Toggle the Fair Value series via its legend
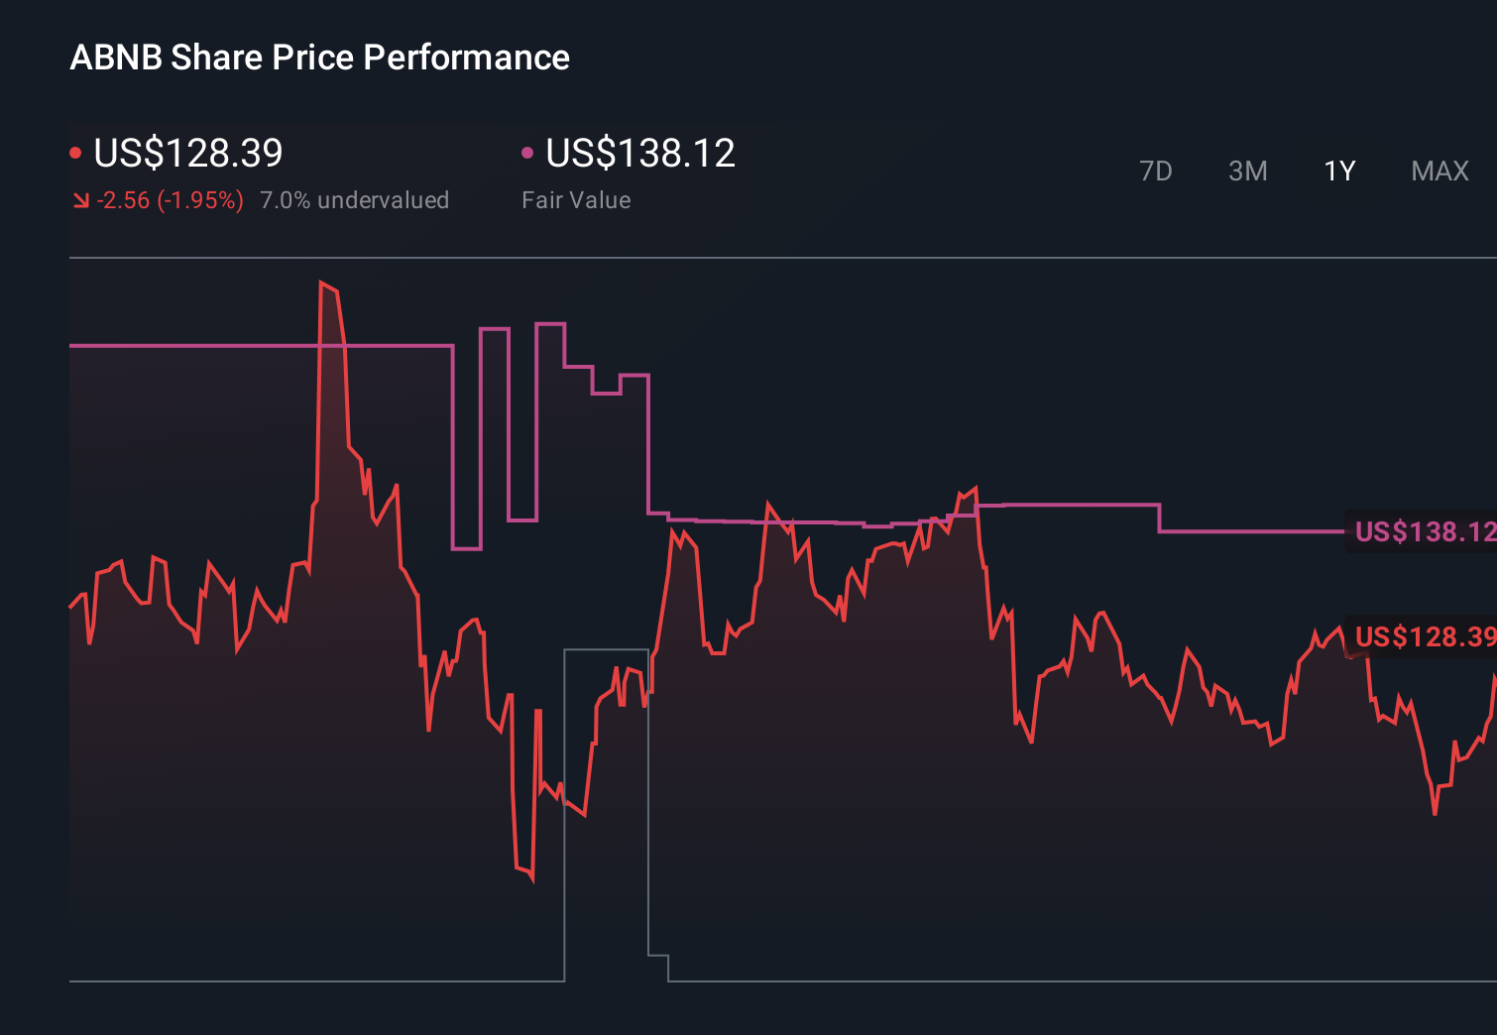Viewport: 1497px width, 1035px height. click(x=528, y=152)
